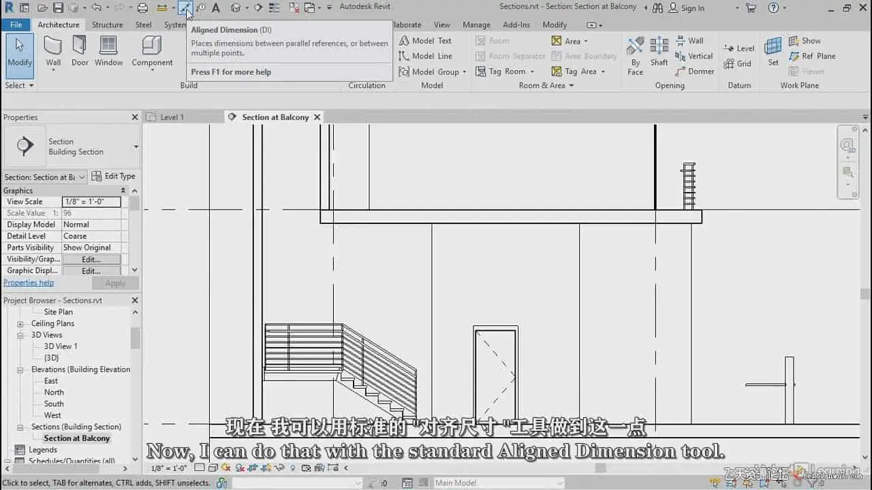Switch to the Add-Ins ribbon tab
The width and height of the screenshot is (872, 490).
tap(516, 25)
